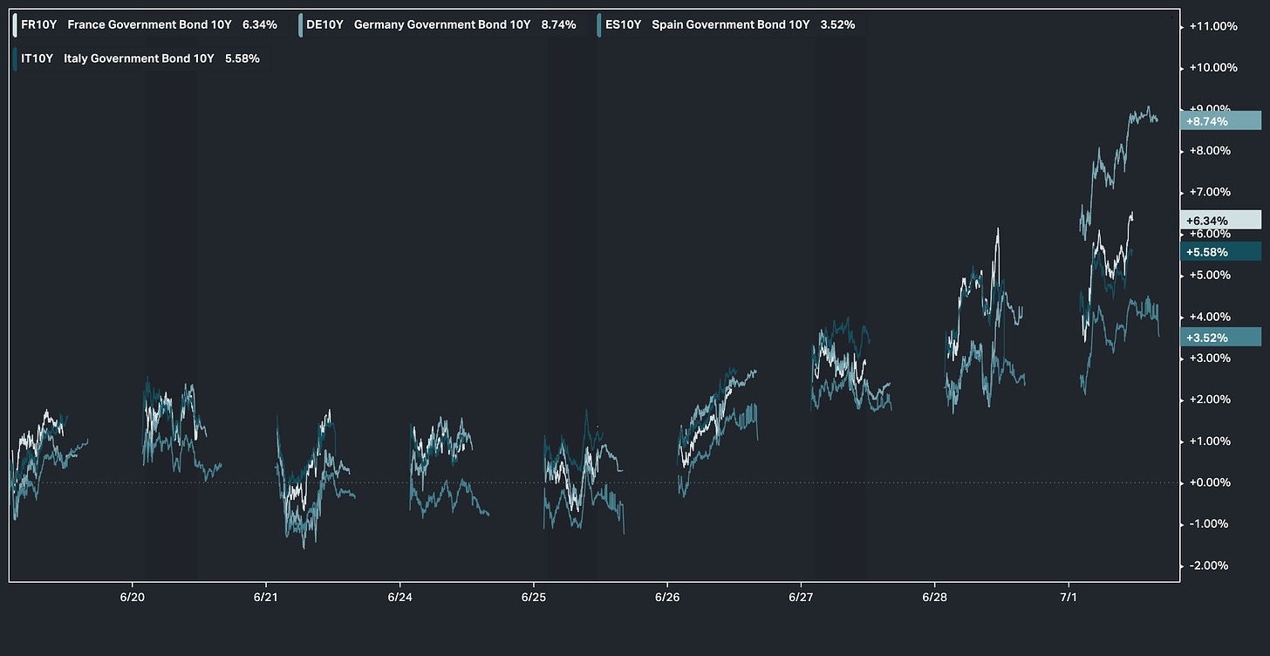The width and height of the screenshot is (1270, 656).
Task: Click the color bar beside DE10Y
Action: click(x=300, y=24)
